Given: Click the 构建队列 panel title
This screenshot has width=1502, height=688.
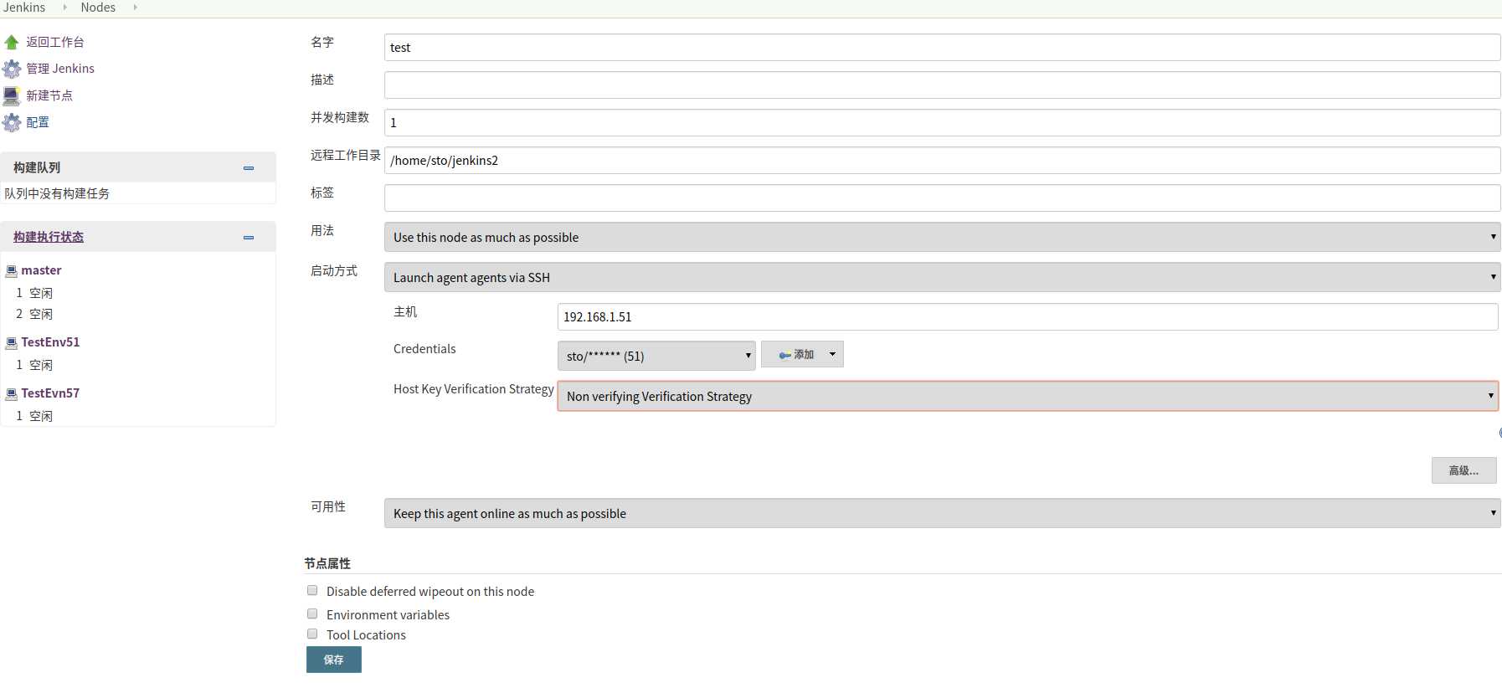Looking at the screenshot, I should click(x=37, y=167).
